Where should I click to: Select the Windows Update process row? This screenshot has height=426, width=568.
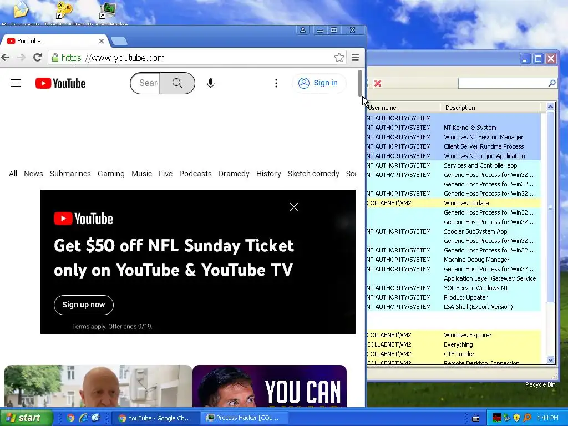click(454, 203)
